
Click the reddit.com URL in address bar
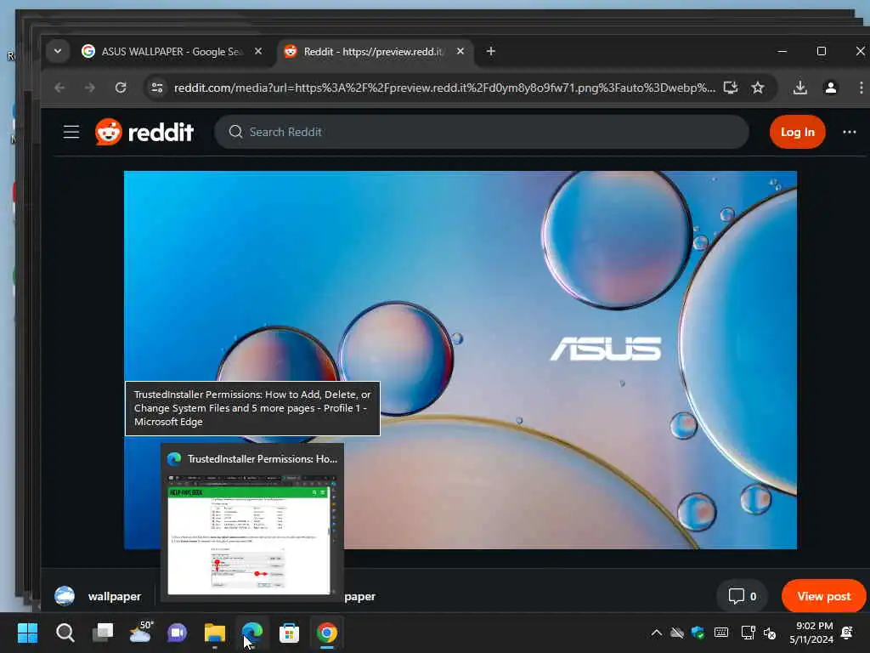coord(444,88)
